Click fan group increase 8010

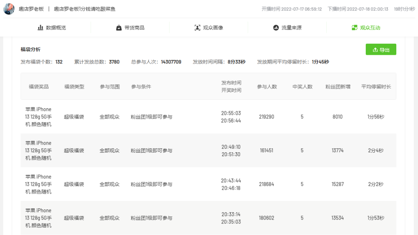point(337,117)
